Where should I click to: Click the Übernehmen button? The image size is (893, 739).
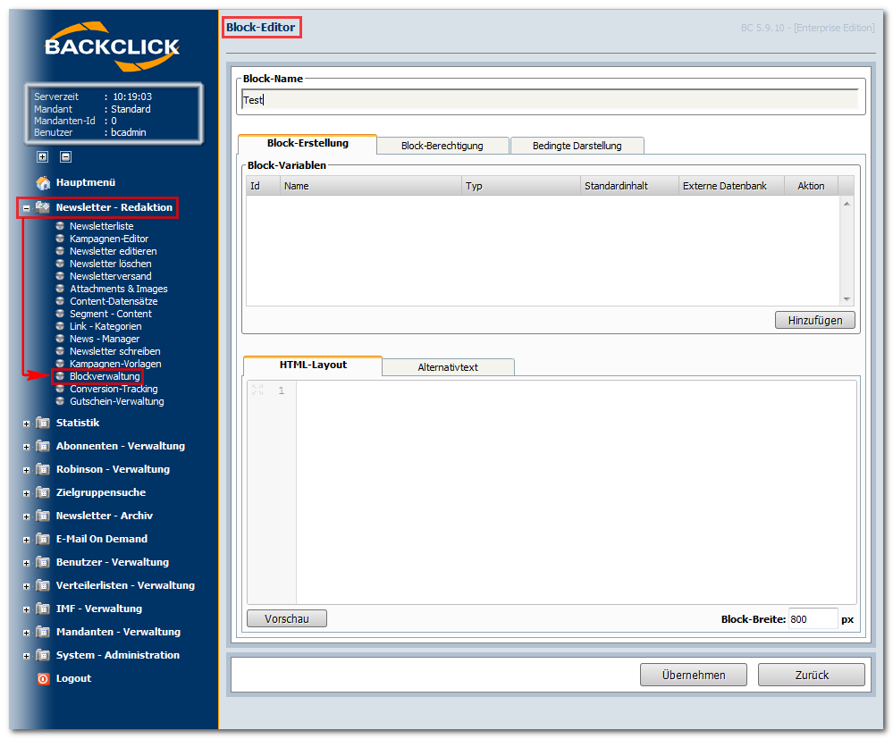(694, 676)
